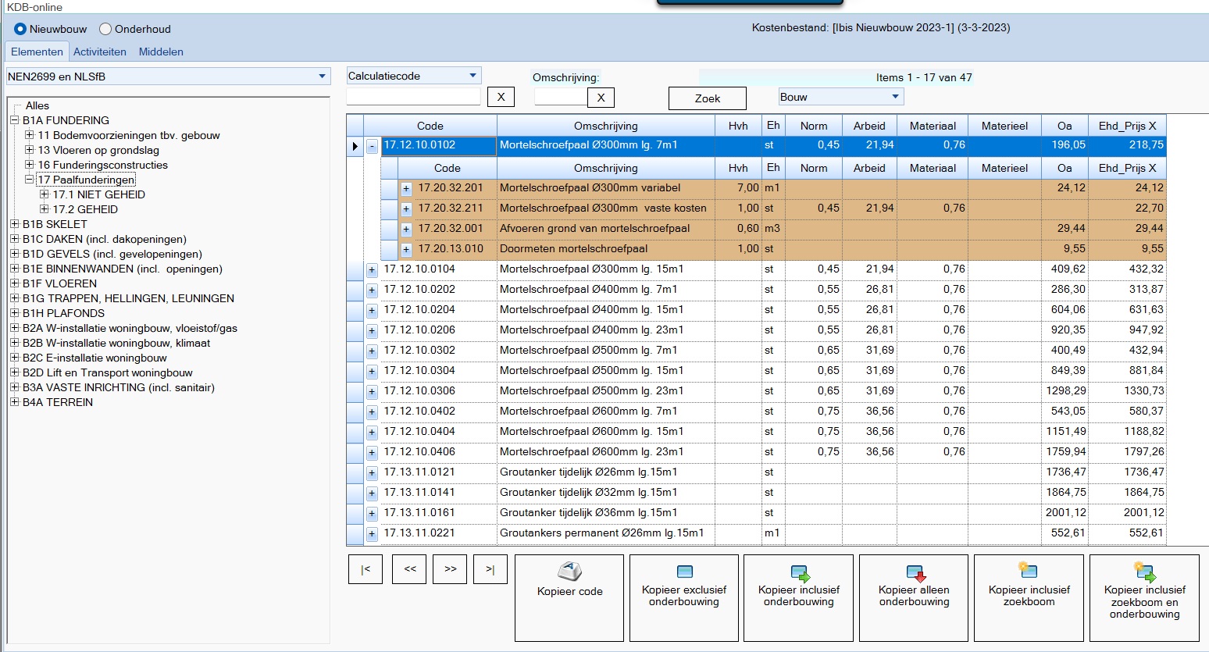Expand row 17.12.10.0402 plus icon

(x=372, y=412)
